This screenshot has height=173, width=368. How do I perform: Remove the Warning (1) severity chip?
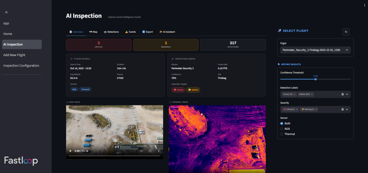pyautogui.click(x=316, y=109)
